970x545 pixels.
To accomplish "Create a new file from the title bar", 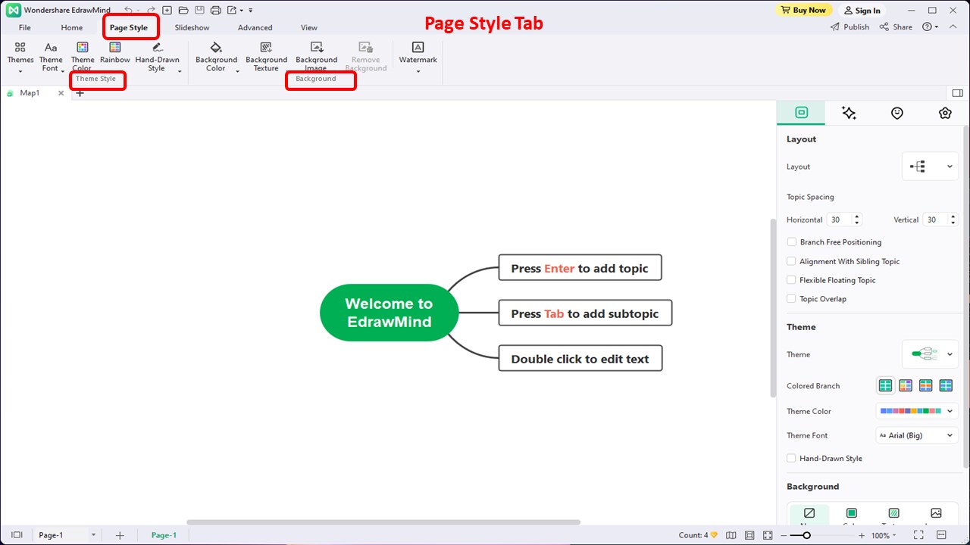I will pyautogui.click(x=167, y=11).
